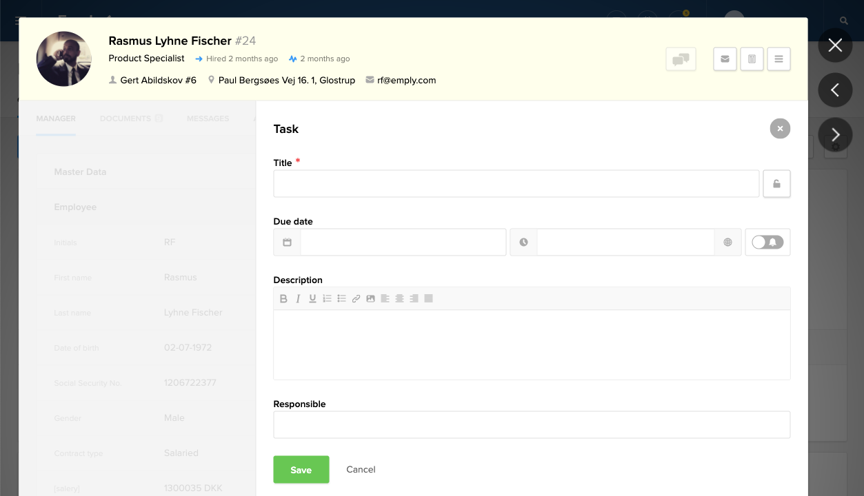Switch to the Messages tab

coord(208,118)
